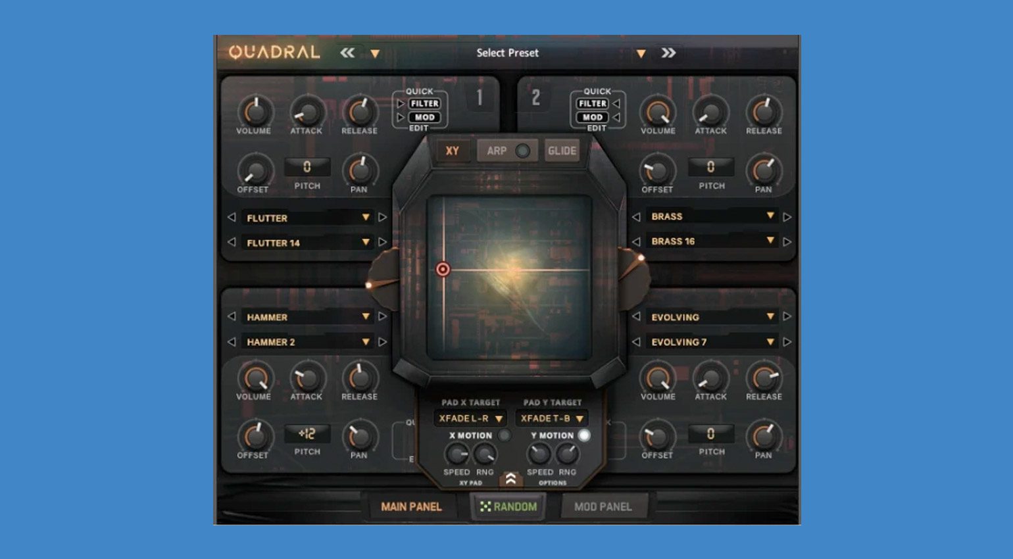
Task: Click Hammer layer Volume knob
Action: [x=255, y=378]
